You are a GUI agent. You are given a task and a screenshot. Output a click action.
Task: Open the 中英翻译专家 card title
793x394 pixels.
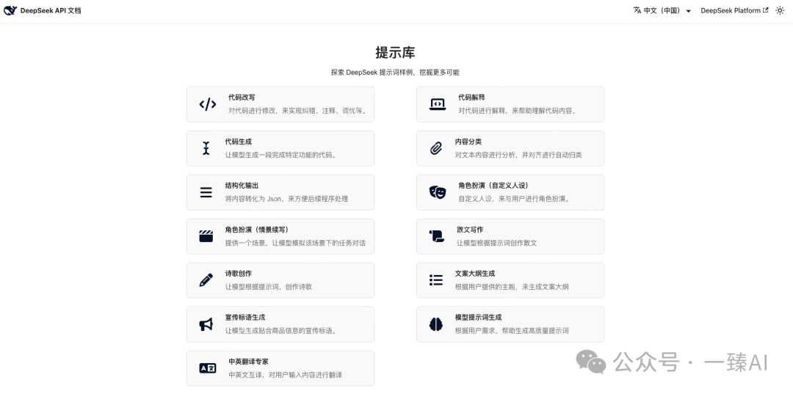click(248, 362)
